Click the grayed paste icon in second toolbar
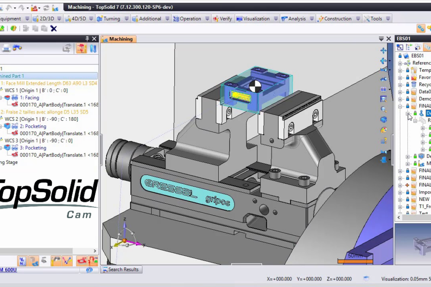 pyautogui.click(x=44, y=29)
